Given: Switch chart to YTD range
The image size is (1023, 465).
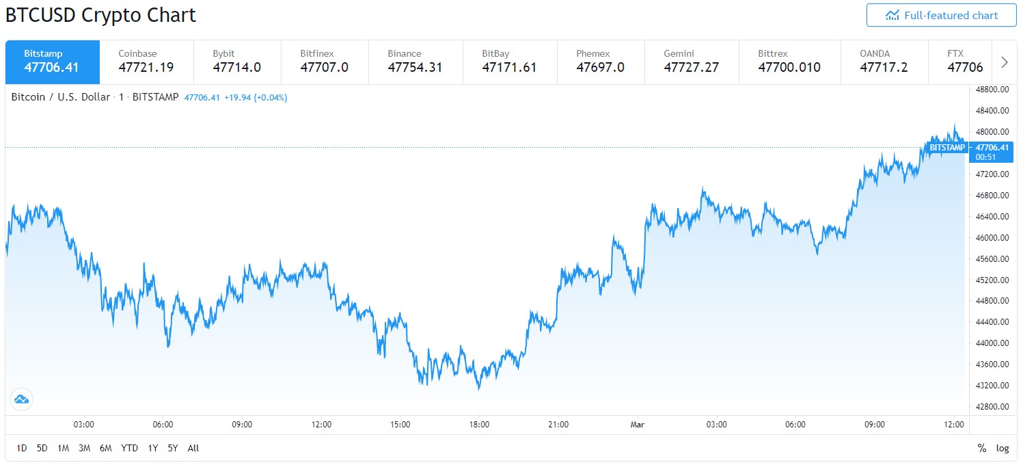Looking at the screenshot, I should pyautogui.click(x=128, y=448).
